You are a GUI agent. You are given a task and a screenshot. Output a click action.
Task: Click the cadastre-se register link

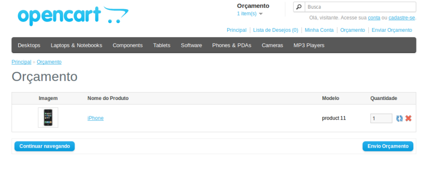pos(402,18)
